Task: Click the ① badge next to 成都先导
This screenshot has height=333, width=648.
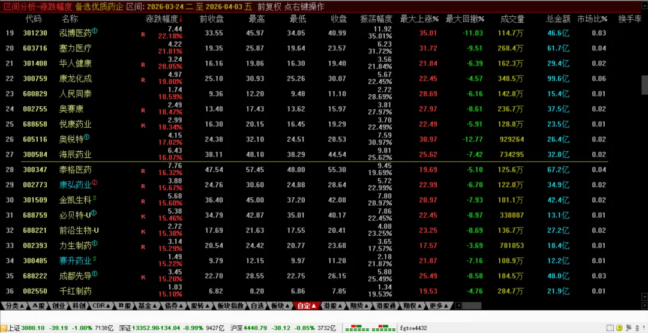Action: coord(95,274)
